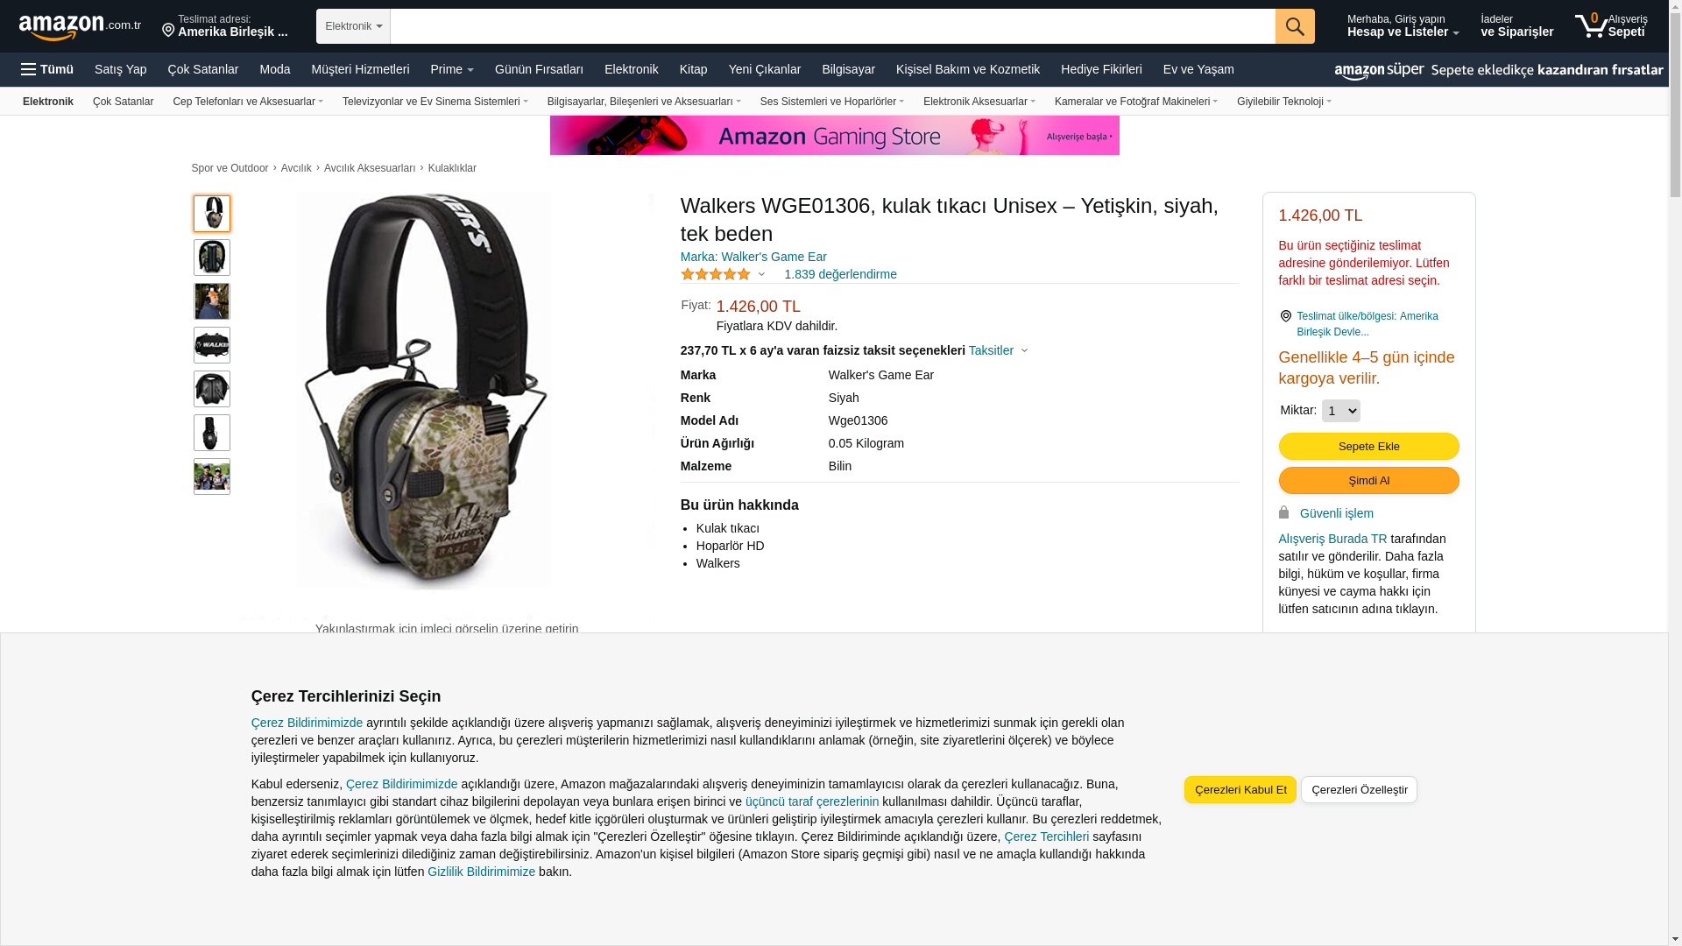The width and height of the screenshot is (1682, 946).
Task: Click the 1.839 değerlendirme reviews link
Action: pos(840,274)
